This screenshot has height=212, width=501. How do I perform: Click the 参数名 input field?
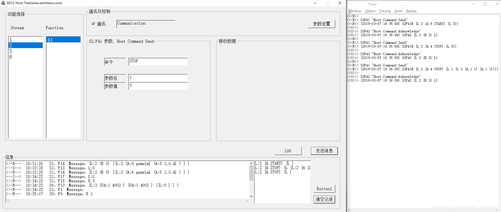158,78
